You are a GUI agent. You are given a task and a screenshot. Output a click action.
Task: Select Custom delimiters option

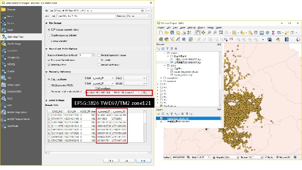click(x=49, y=41)
